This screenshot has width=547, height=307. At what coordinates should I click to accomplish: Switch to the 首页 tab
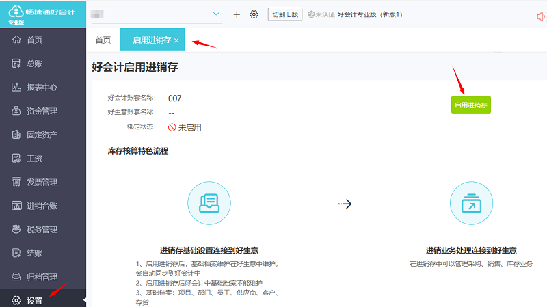103,40
